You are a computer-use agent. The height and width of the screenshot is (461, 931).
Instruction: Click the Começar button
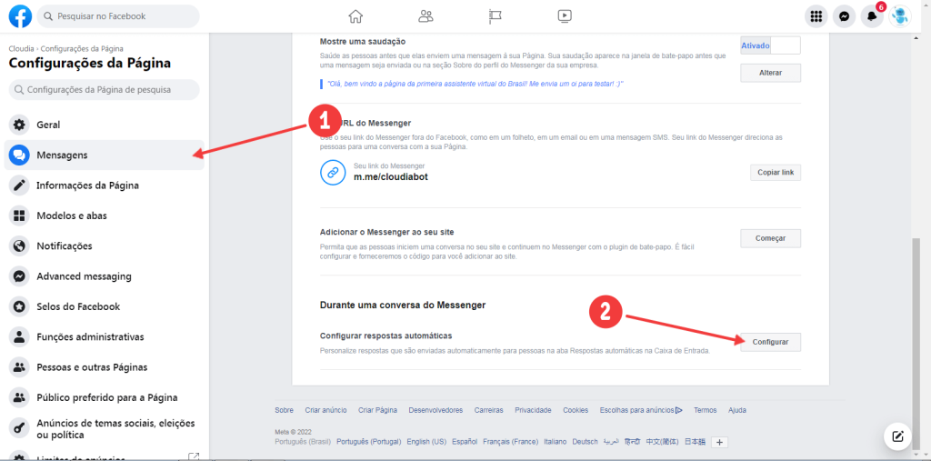[x=770, y=238]
